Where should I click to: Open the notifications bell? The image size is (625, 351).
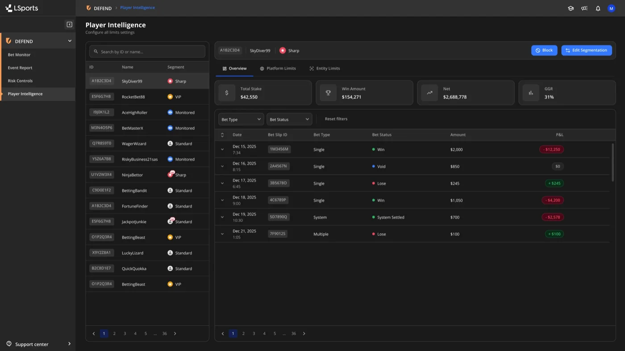(598, 8)
